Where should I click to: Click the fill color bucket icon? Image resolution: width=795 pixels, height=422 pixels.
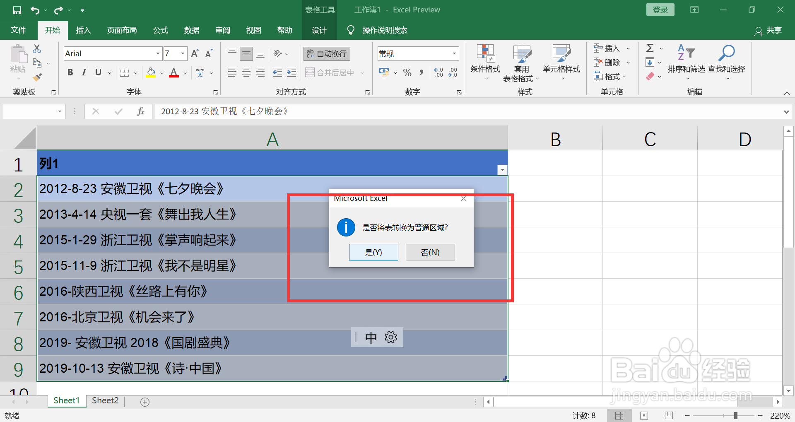(151, 73)
